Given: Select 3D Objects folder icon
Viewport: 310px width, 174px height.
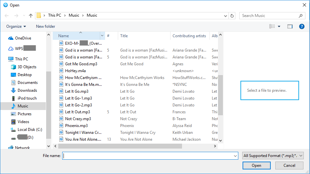Looking at the screenshot, I should click(13, 67).
